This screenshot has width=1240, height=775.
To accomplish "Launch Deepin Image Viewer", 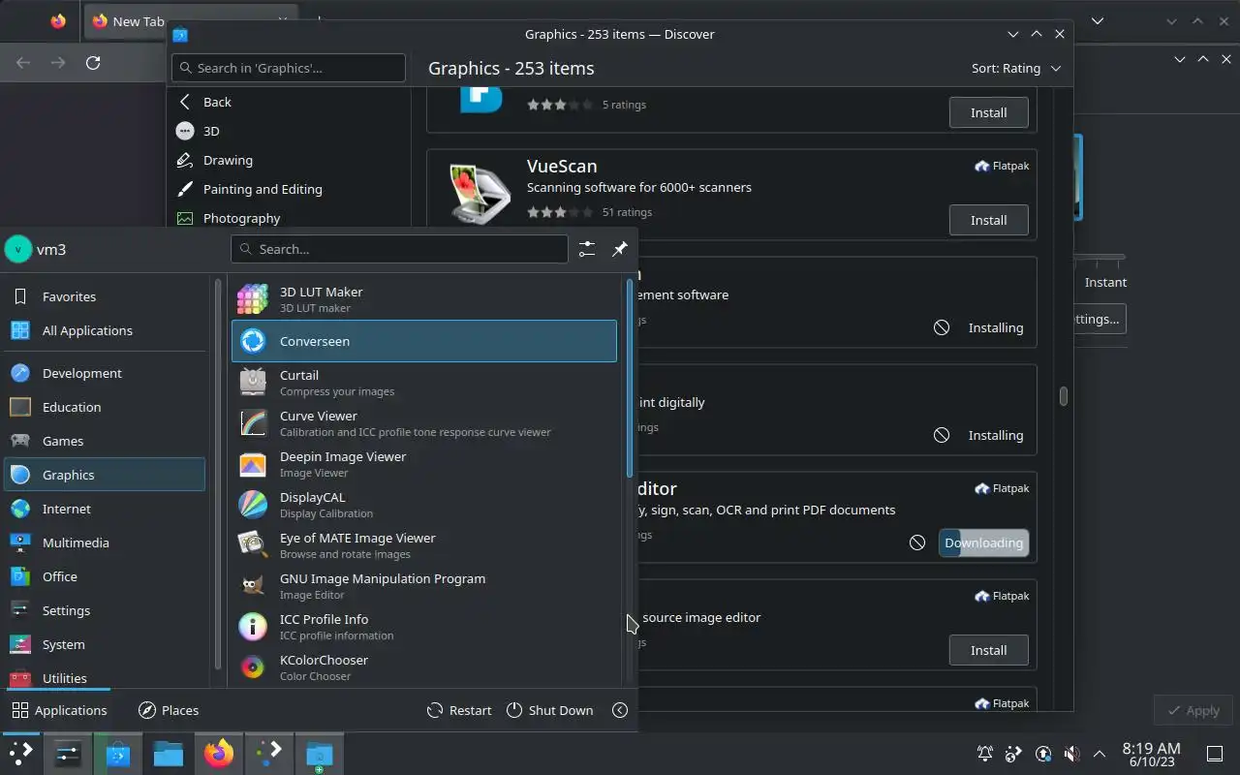I will pyautogui.click(x=424, y=464).
